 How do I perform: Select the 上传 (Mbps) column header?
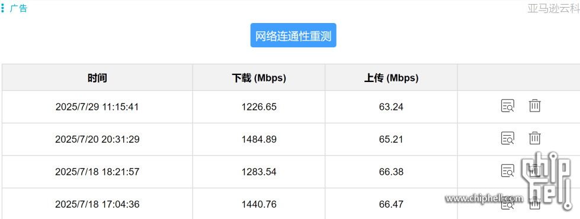(x=391, y=78)
